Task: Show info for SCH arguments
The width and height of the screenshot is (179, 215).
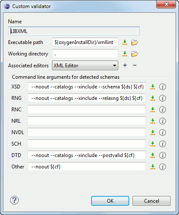Action: click(163, 144)
